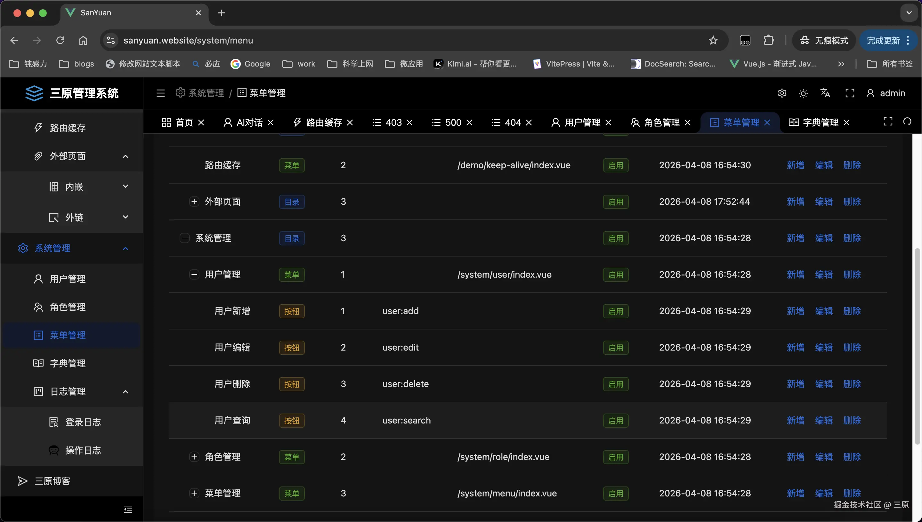
Task: Maximize content via tab bar icon
Action: 888,122
